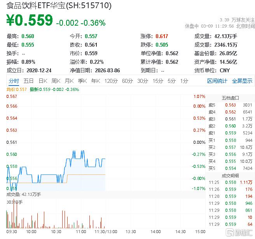Click the trade row with volume 861
Viewport: 255px width, 239px height.
231,210
